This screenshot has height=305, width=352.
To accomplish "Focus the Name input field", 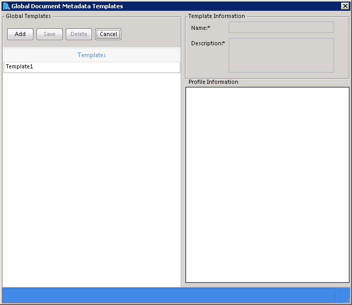I will point(281,27).
